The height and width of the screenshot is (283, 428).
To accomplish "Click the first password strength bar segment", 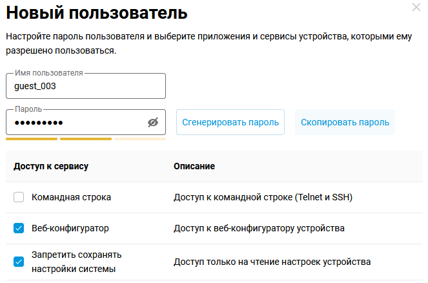I will pyautogui.click(x=32, y=138).
